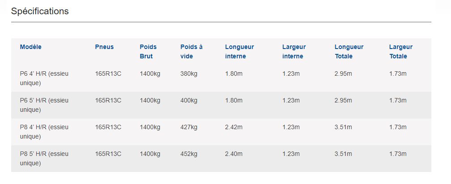This screenshot has height=184, width=451.
Task: Click the P6 5' H/R model name
Action: 44,105
